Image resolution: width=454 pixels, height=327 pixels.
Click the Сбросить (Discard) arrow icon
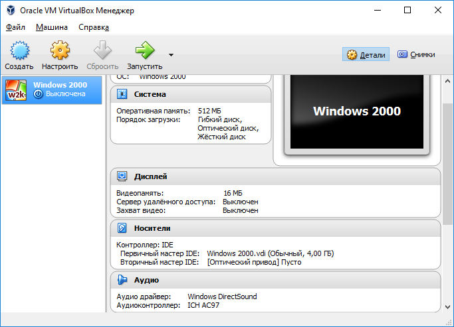click(102, 50)
